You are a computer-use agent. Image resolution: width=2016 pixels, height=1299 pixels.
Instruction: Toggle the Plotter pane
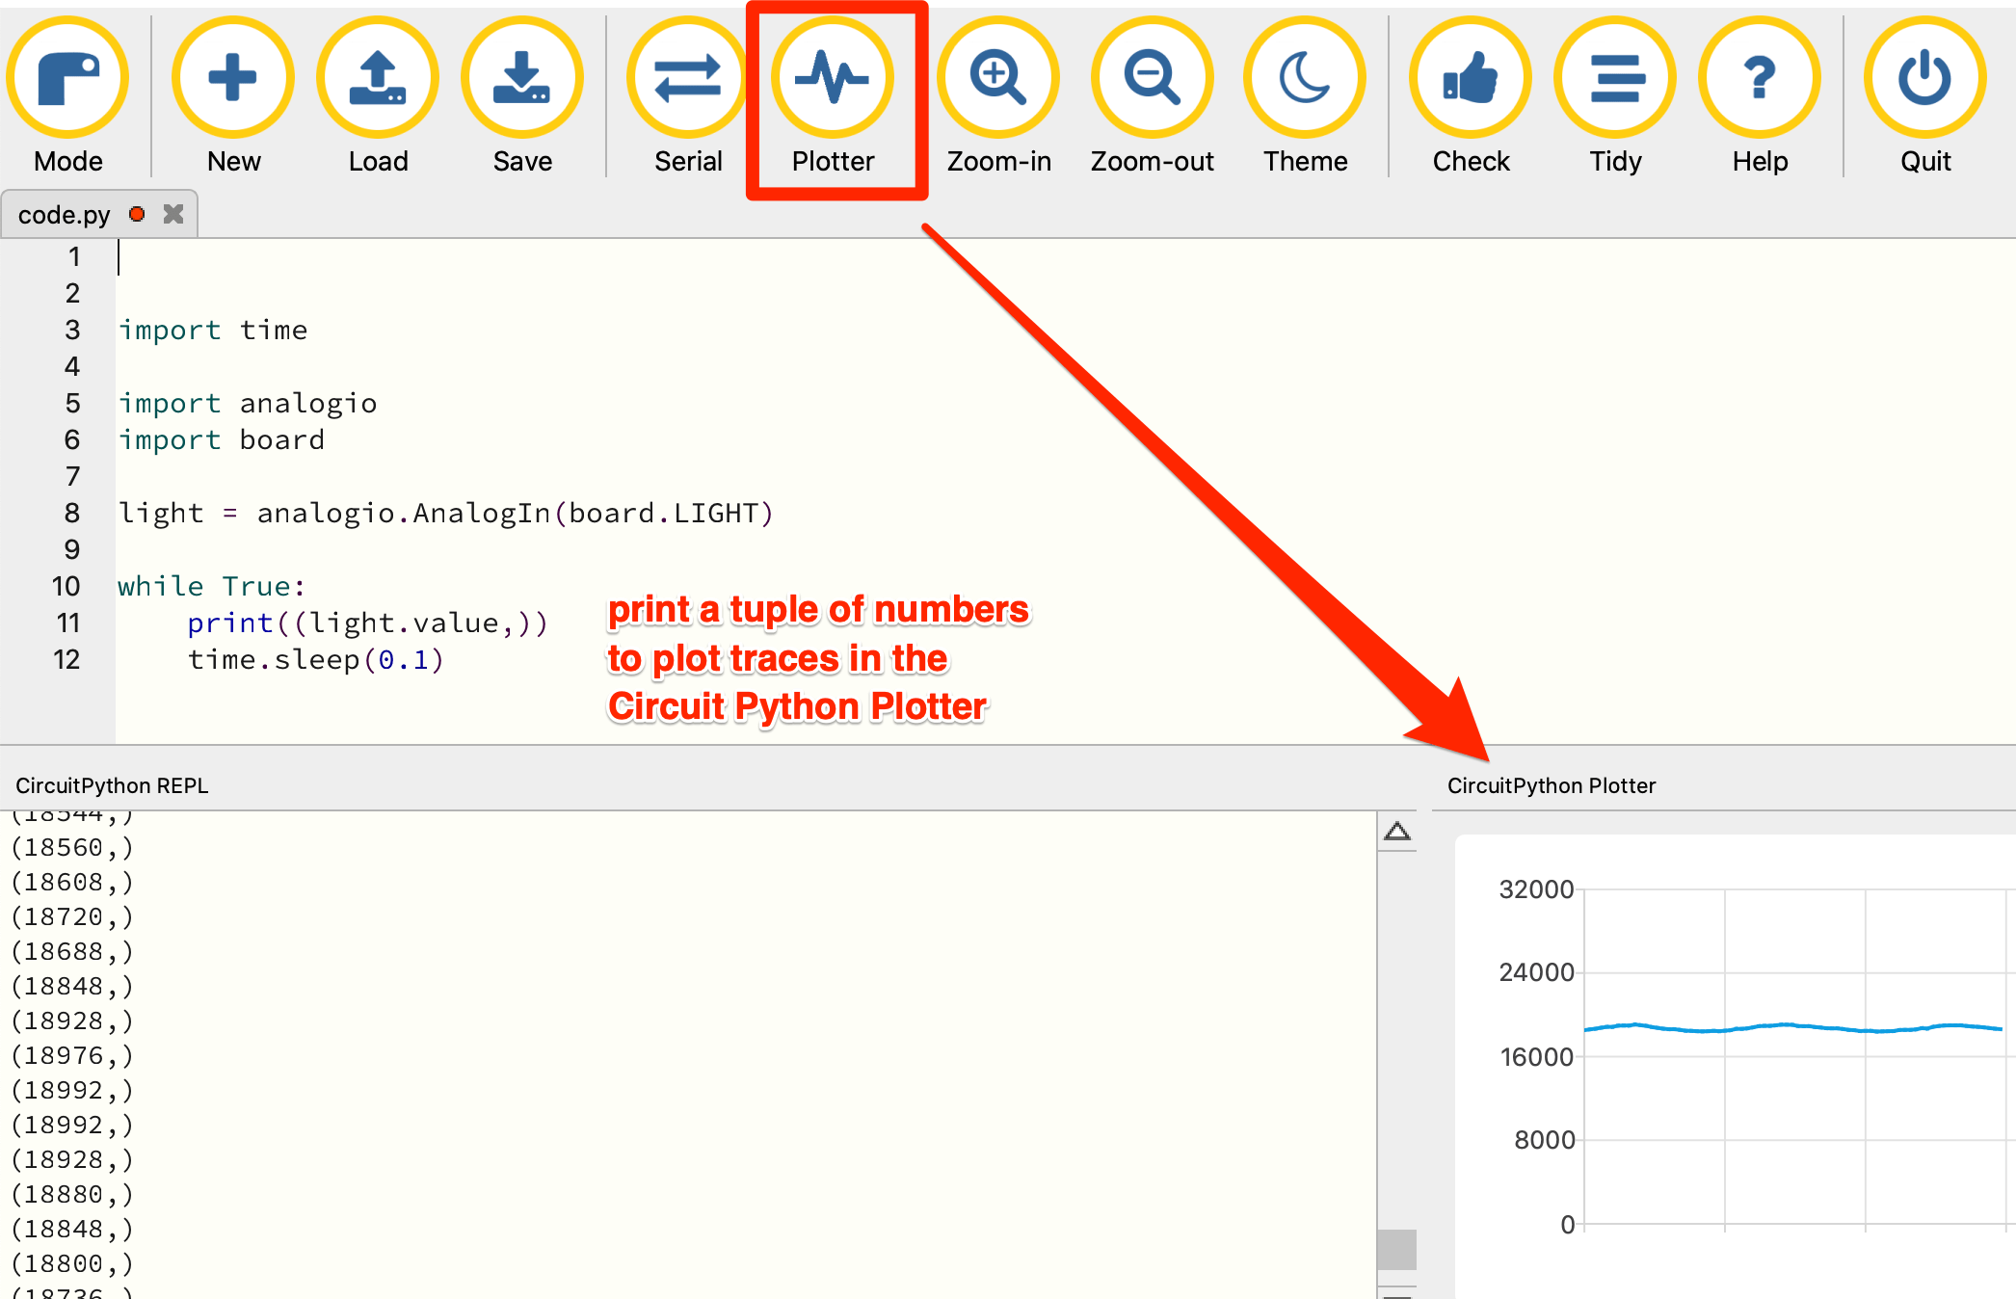[x=834, y=79]
